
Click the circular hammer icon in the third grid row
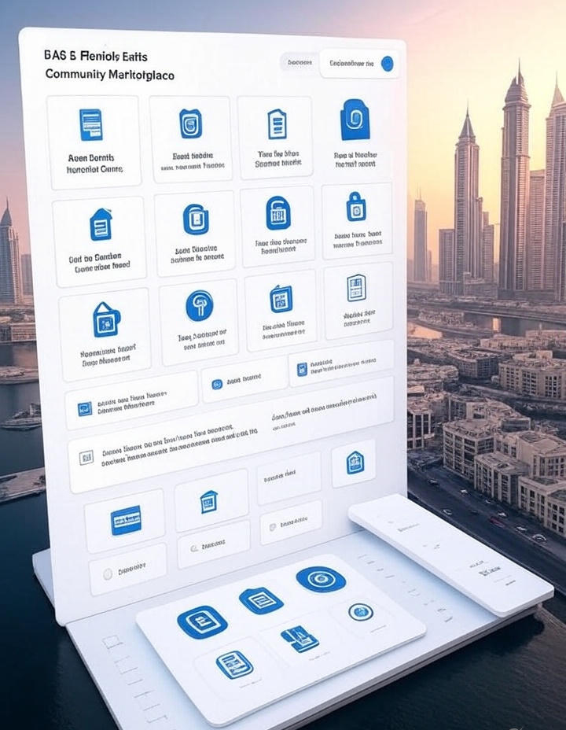pos(199,305)
